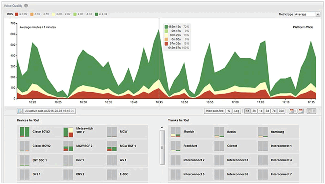Select the Cisco SGW2 device bar icon
325x184 pixels.
24,132
